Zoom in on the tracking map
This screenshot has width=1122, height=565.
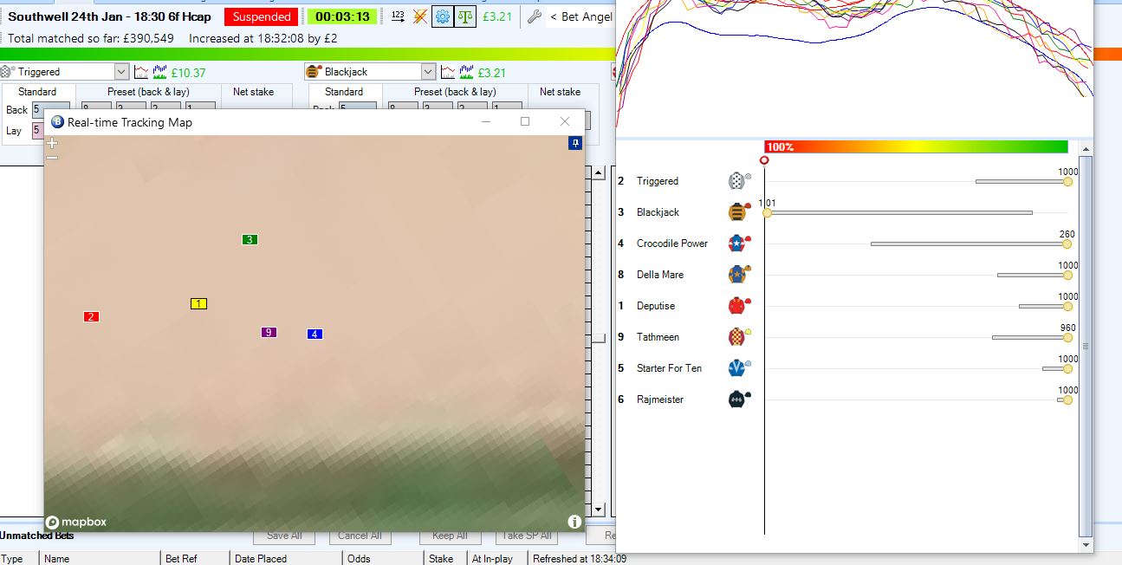[52, 143]
